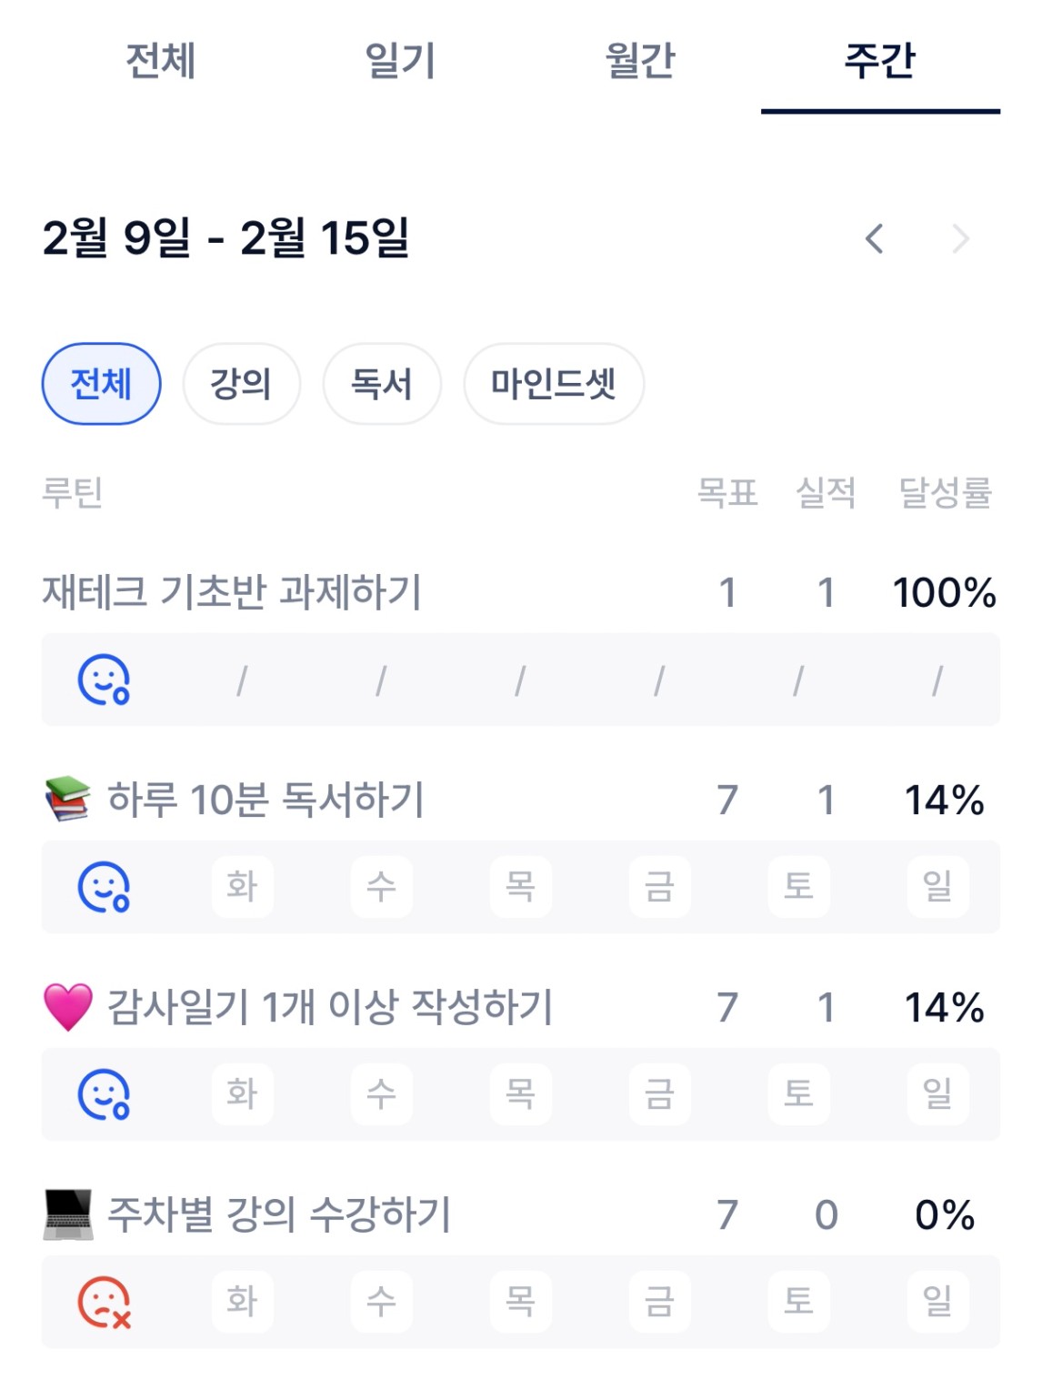This screenshot has height=1390, width=1042.
Task: Go to next week with right chevron
Action: coord(960,239)
